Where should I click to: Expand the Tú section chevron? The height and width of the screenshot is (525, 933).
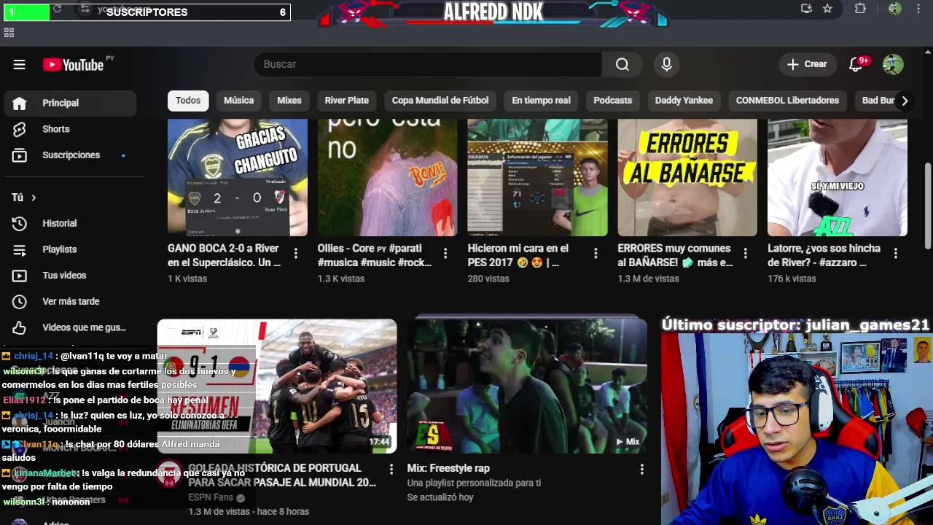click(34, 198)
